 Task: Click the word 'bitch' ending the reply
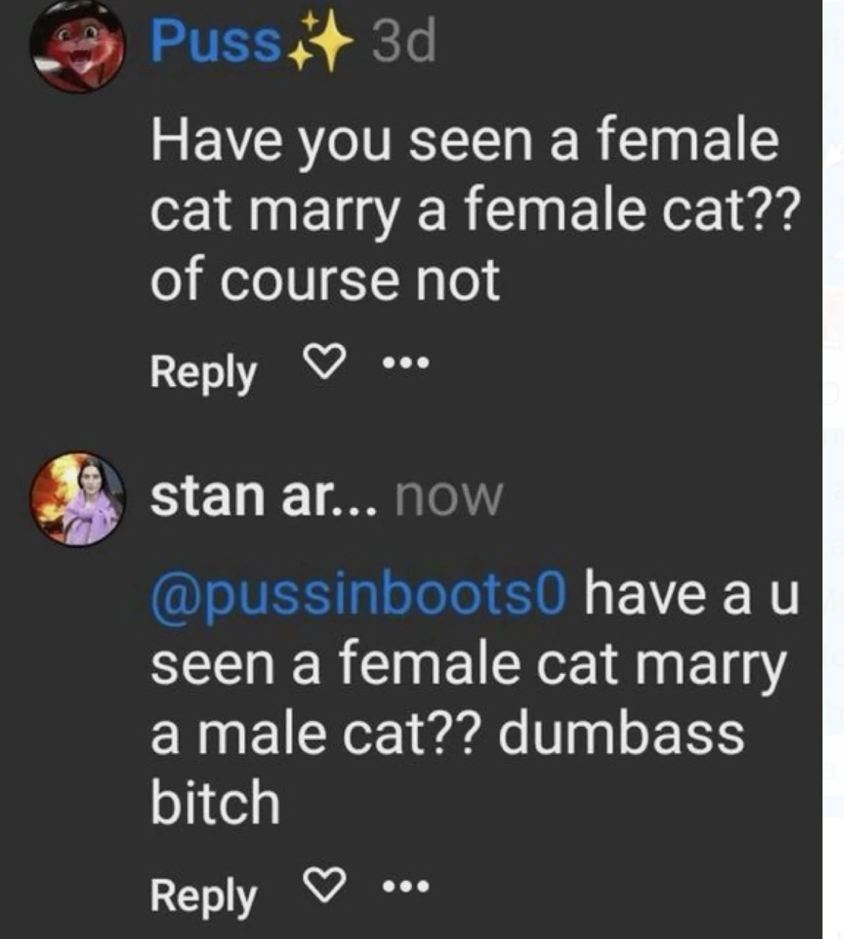(x=215, y=803)
